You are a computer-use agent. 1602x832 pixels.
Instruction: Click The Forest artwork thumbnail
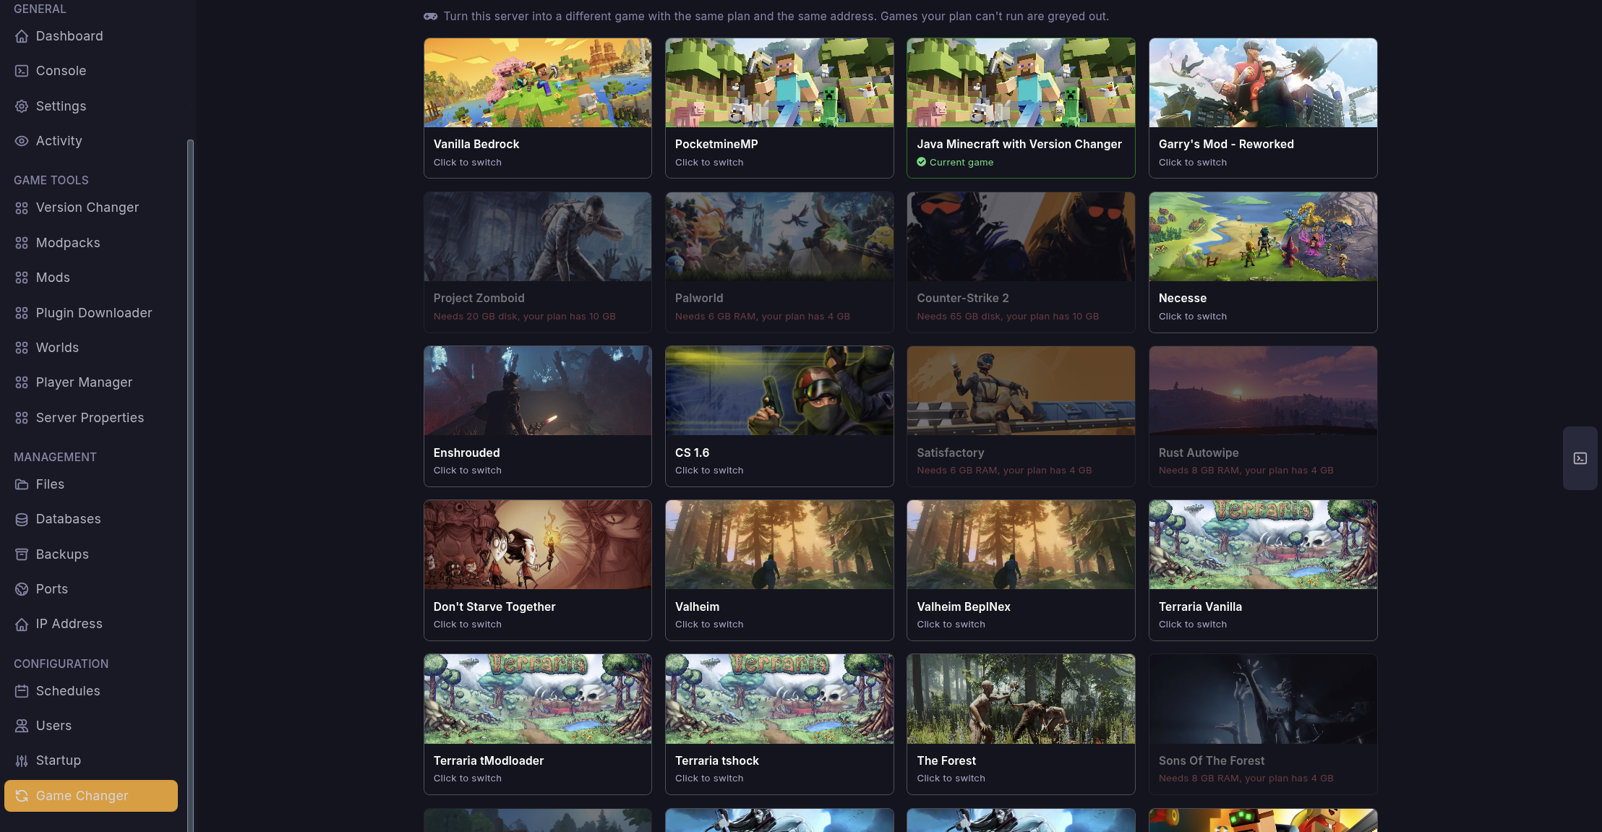(x=1021, y=699)
